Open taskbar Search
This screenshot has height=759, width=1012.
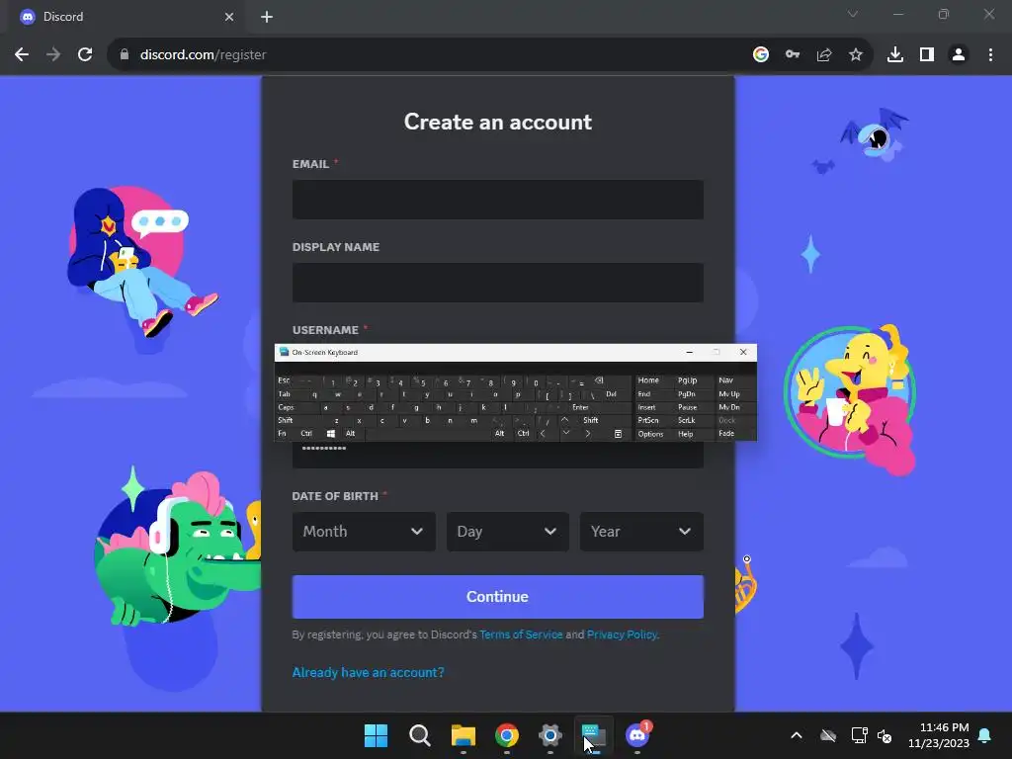click(x=419, y=735)
